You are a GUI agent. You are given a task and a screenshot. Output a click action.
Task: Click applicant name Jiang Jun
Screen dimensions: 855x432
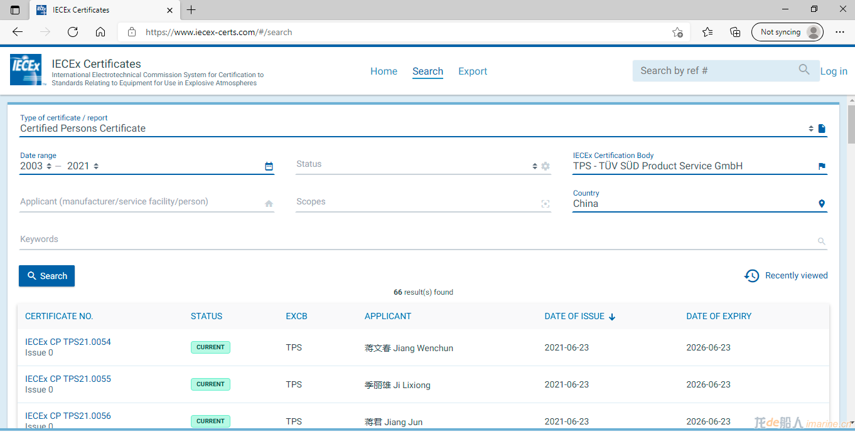394,422
